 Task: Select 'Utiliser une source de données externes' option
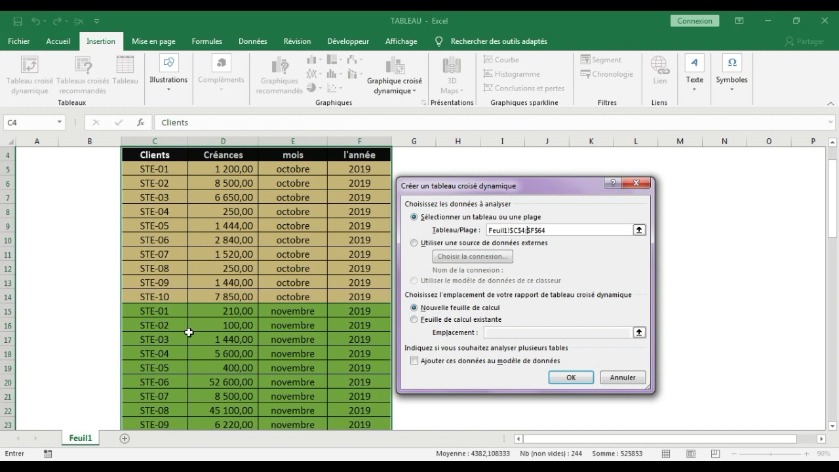click(x=414, y=243)
